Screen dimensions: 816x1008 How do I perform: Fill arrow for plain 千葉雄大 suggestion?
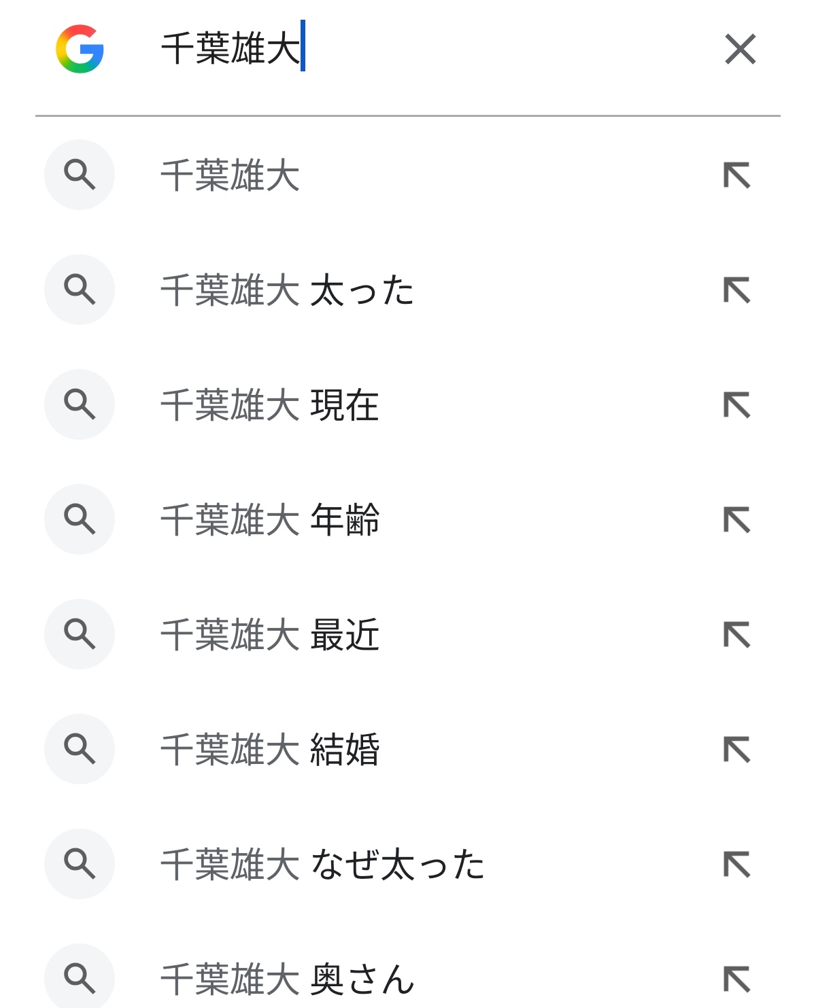coord(737,175)
